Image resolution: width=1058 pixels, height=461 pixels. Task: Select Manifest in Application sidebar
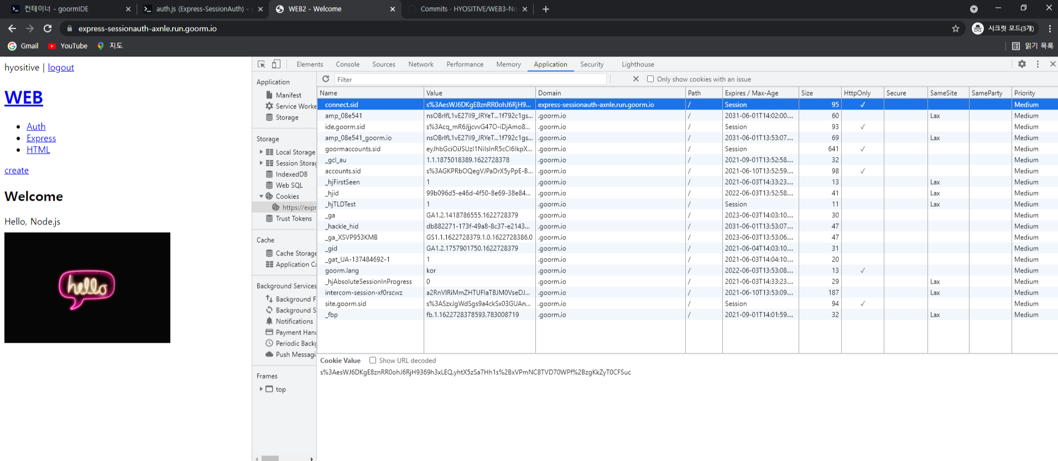[x=288, y=95]
